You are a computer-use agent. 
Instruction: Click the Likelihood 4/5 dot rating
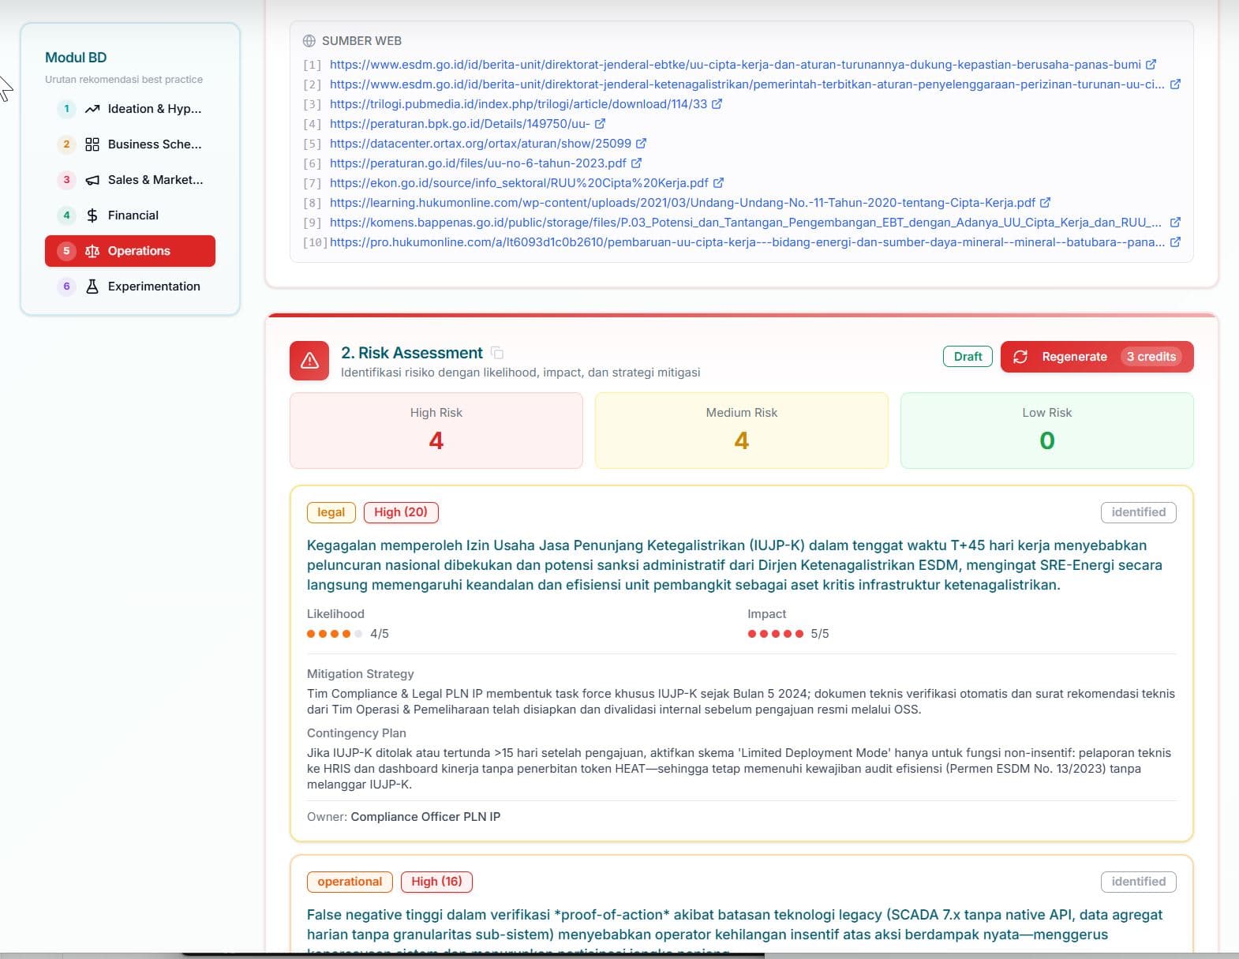[335, 634]
